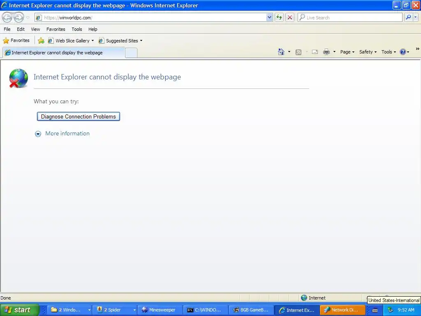Click the Live Search input box
This screenshot has width=421, height=316.
[350, 17]
